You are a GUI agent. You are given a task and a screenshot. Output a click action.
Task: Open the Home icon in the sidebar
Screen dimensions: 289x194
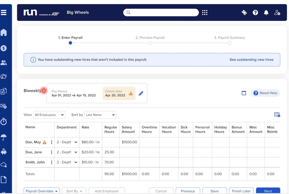click(4, 32)
